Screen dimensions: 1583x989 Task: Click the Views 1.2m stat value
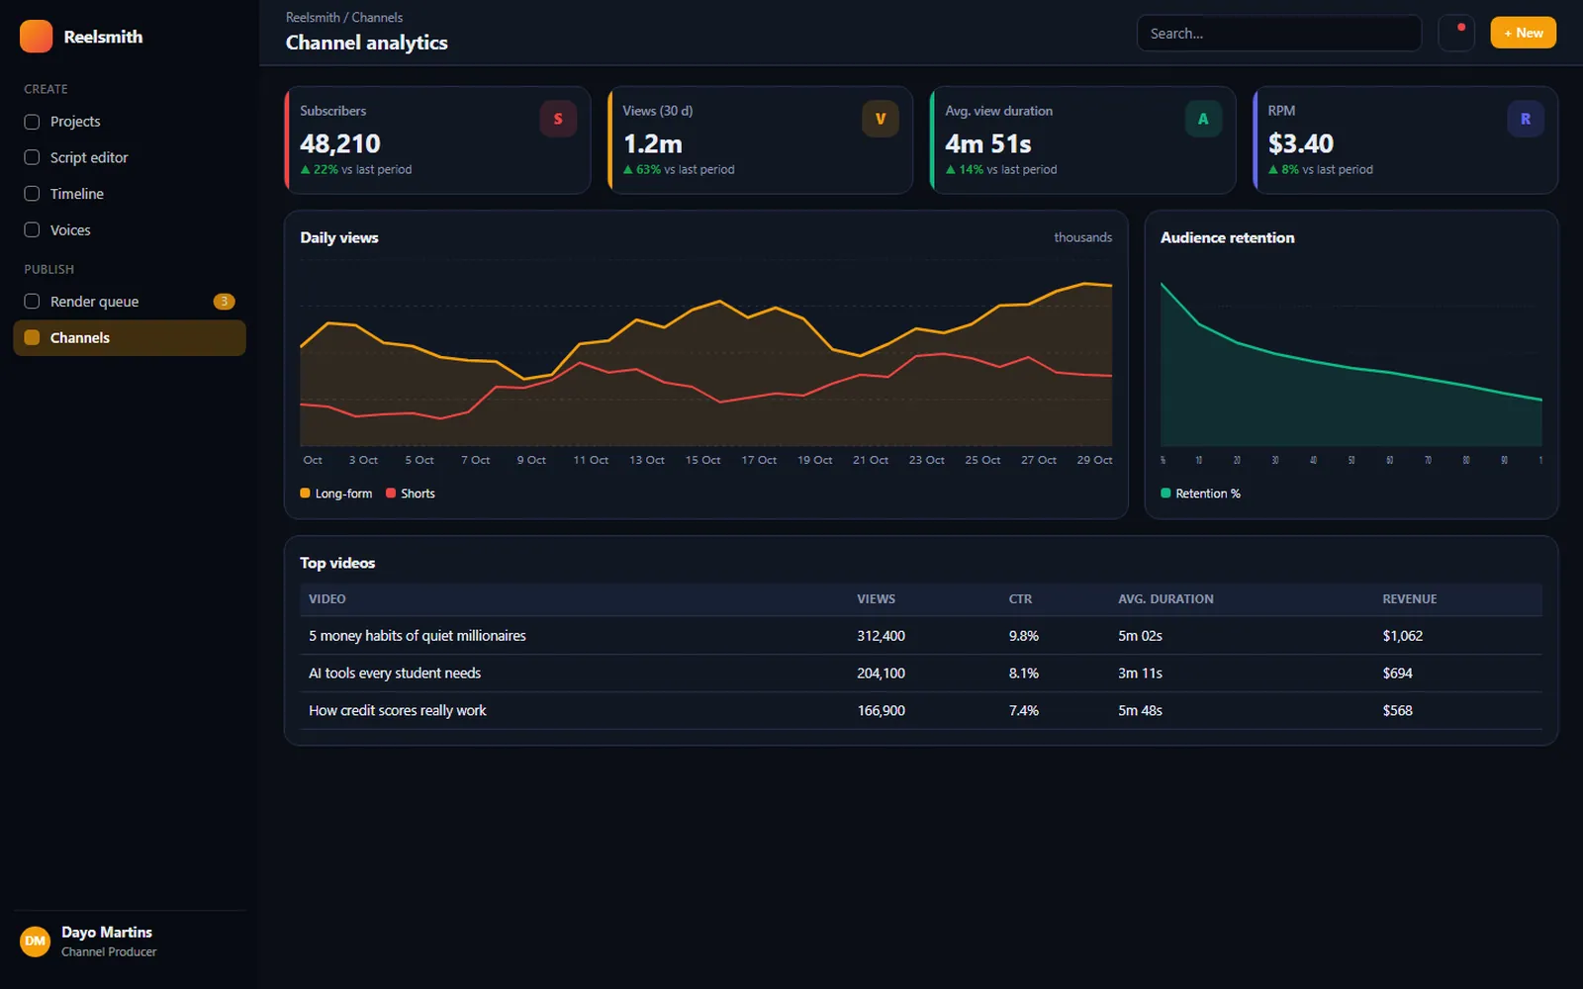(653, 144)
